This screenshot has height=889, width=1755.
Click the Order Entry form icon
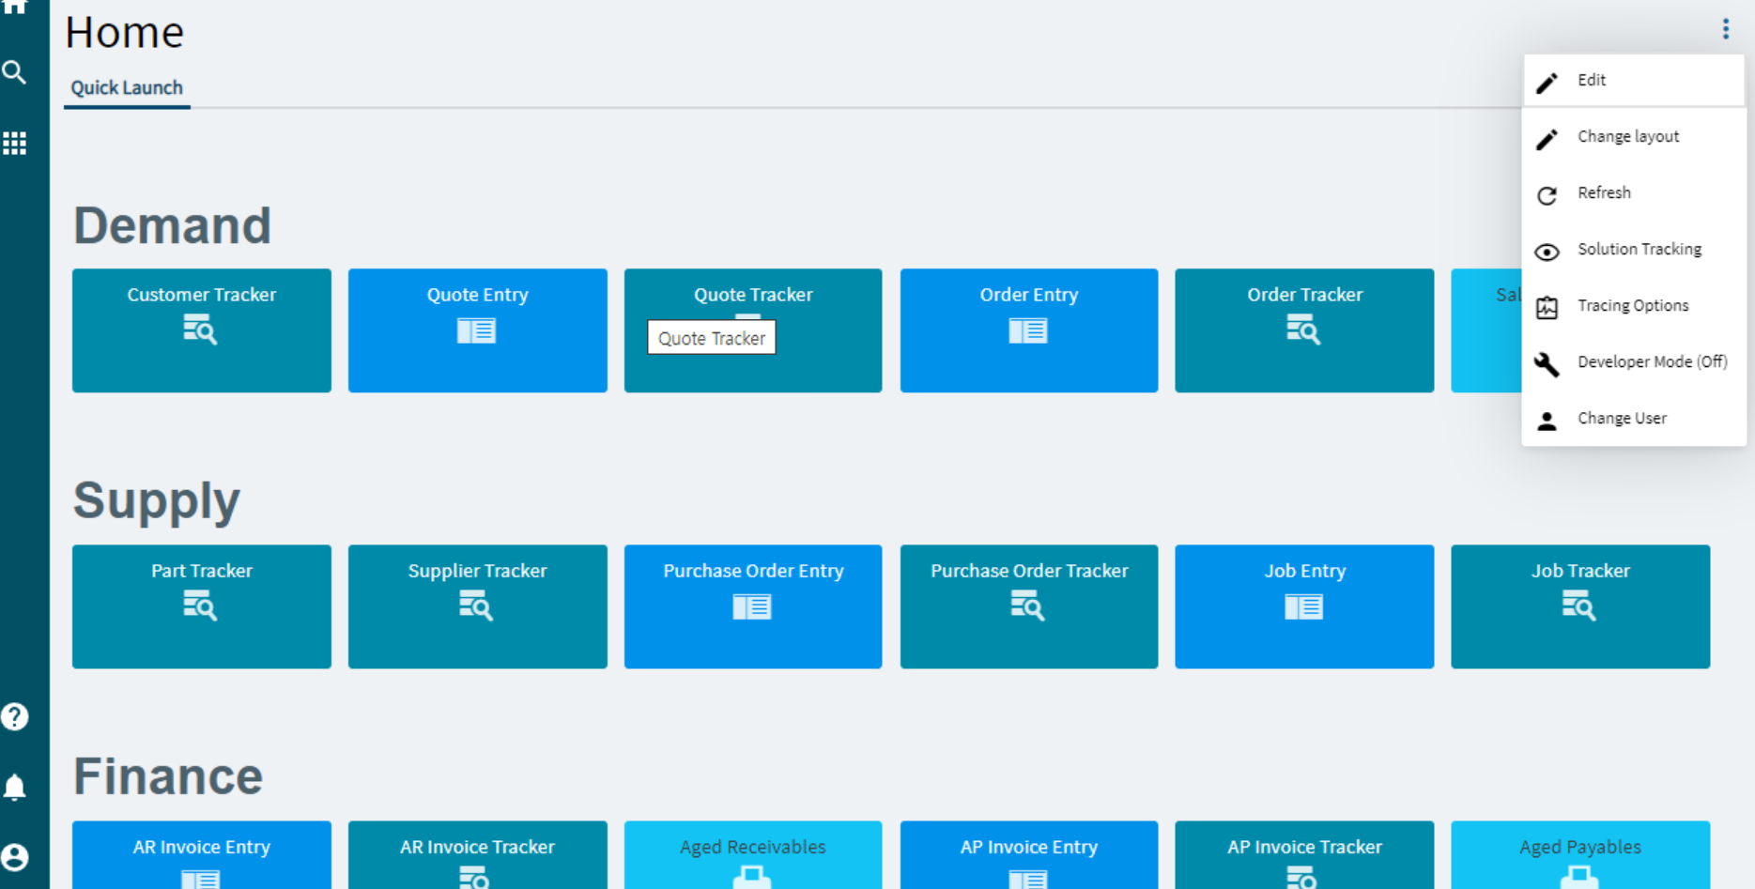(x=1028, y=330)
